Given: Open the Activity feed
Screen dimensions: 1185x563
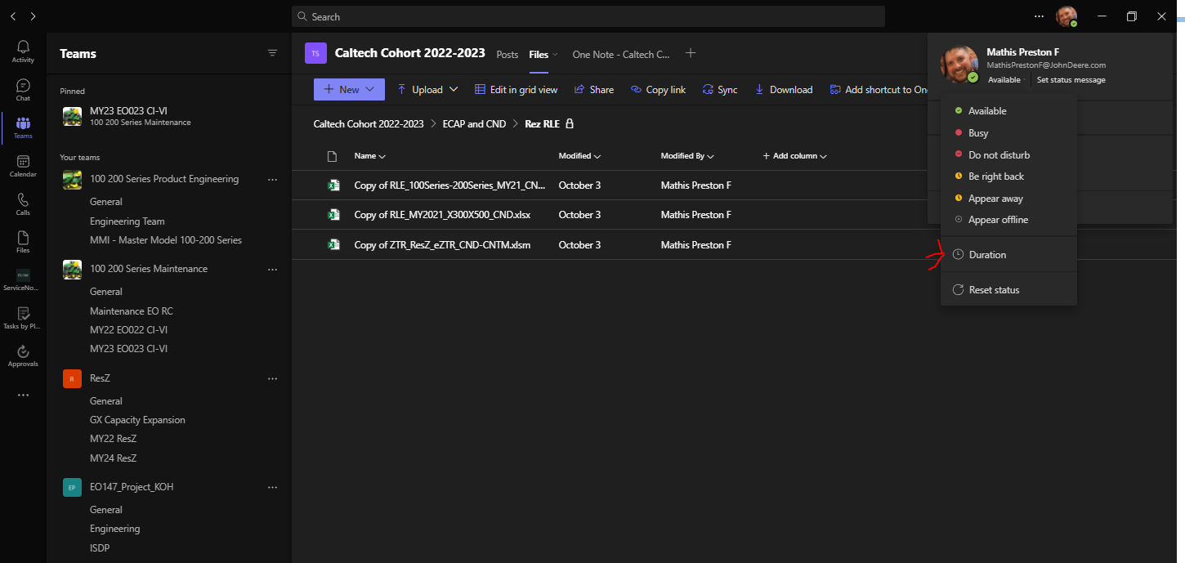Looking at the screenshot, I should tap(23, 51).
